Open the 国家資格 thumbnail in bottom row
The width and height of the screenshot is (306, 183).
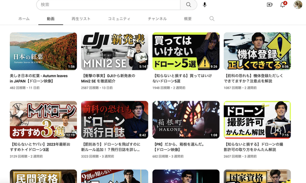257,176
